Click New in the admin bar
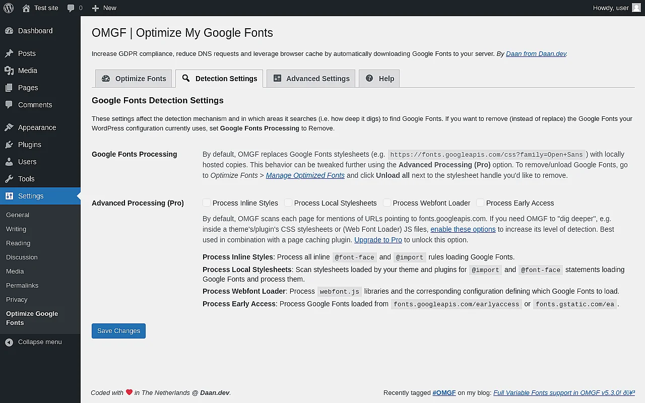The height and width of the screenshot is (403, 645). tap(110, 8)
